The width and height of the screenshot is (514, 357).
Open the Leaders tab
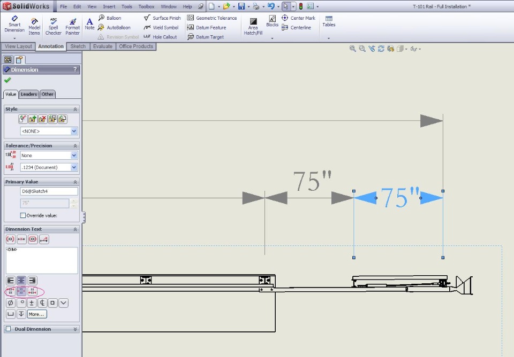(29, 94)
